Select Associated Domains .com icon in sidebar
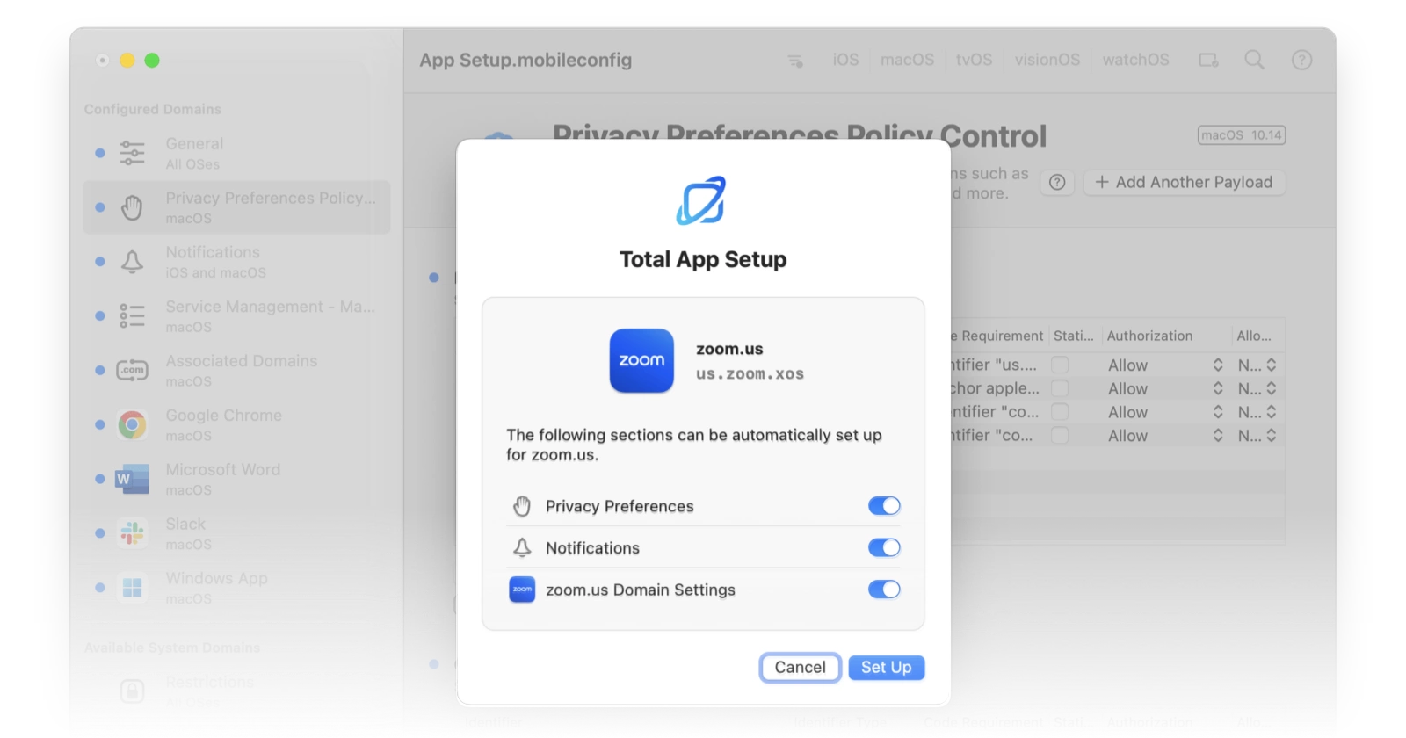 tap(132, 370)
